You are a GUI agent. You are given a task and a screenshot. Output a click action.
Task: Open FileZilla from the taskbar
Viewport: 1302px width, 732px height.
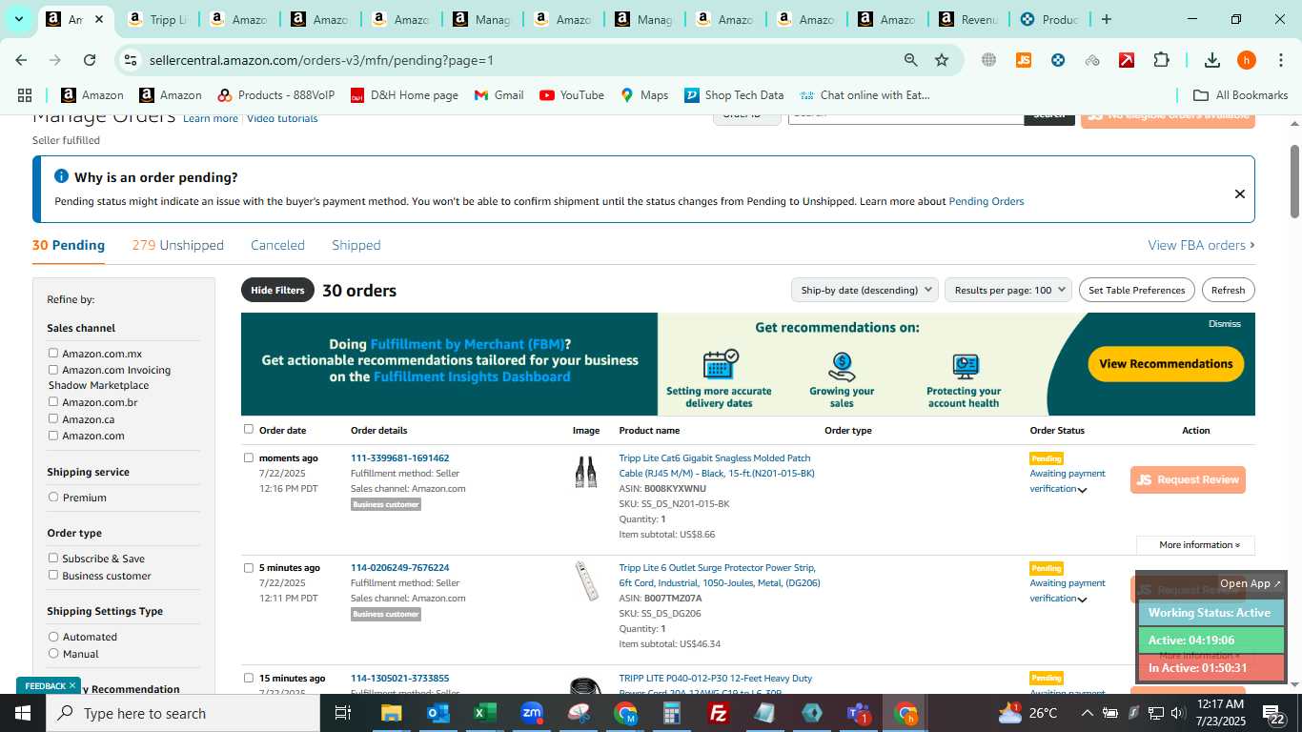coord(719,713)
